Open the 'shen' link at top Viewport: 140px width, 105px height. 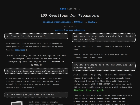point(63,9)
